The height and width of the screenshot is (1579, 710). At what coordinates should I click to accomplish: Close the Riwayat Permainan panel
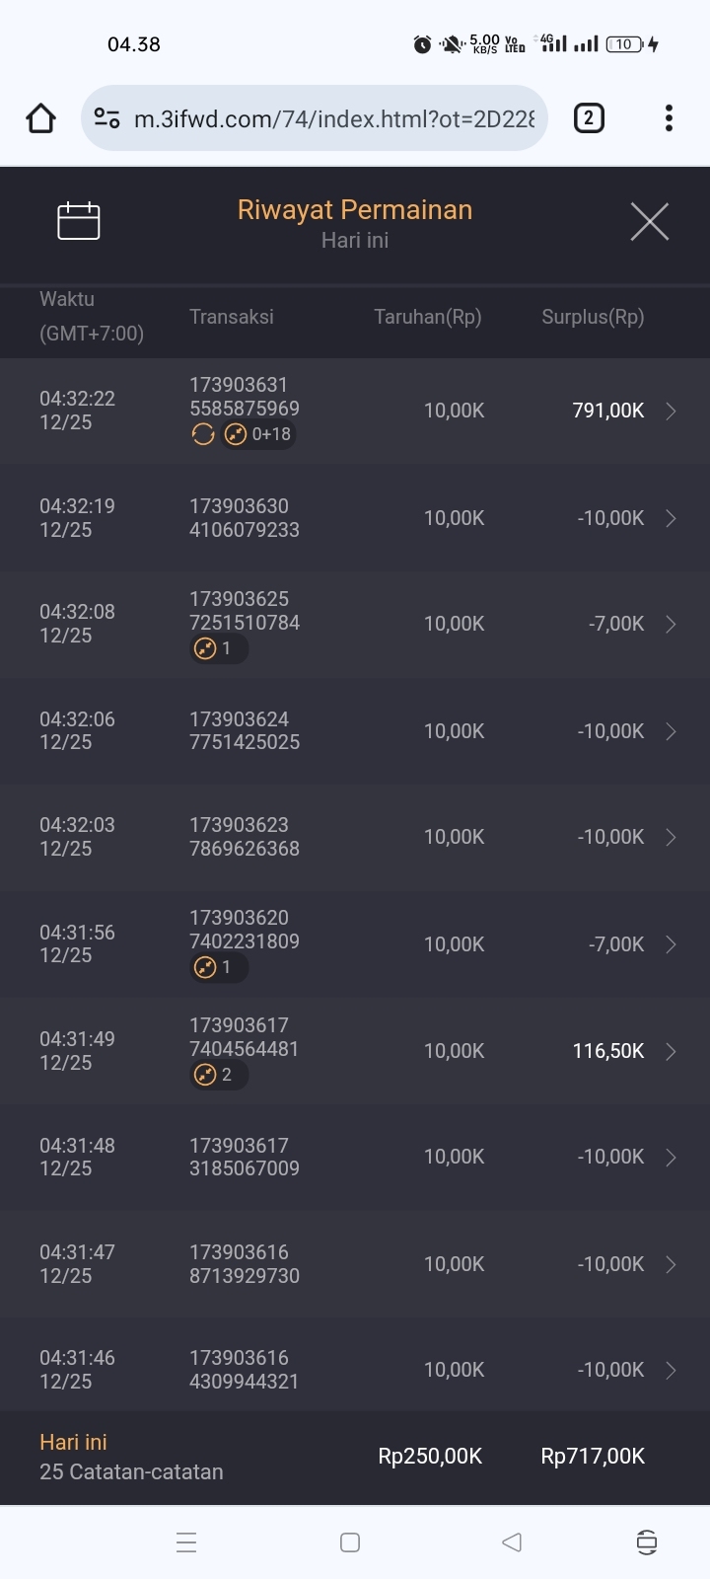point(649,221)
